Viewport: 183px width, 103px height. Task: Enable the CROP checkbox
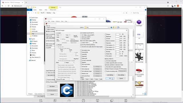pos(57,33)
